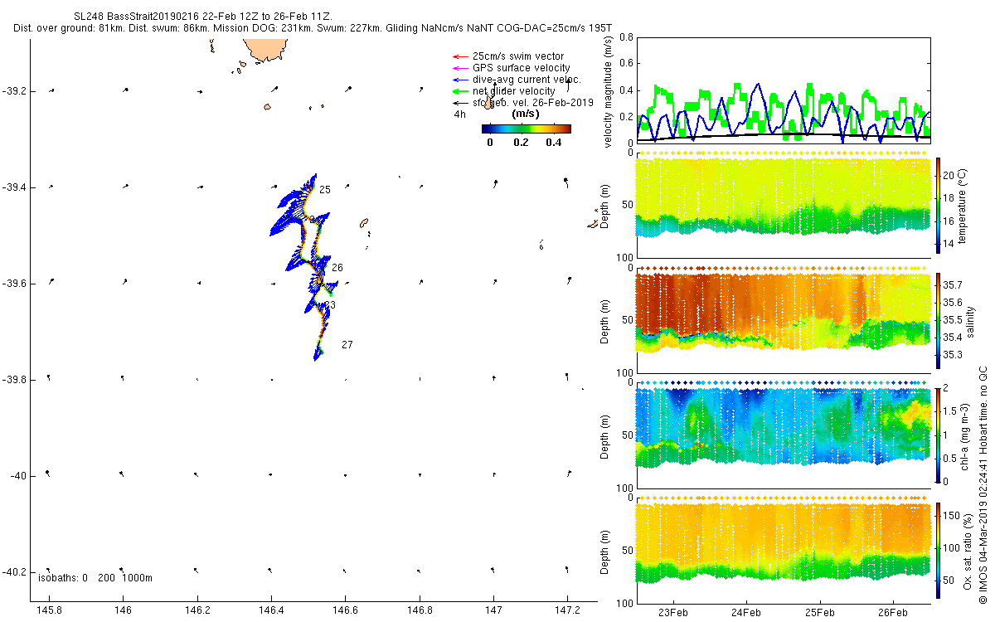Click inside the temperature depth section plot

click(x=783, y=204)
